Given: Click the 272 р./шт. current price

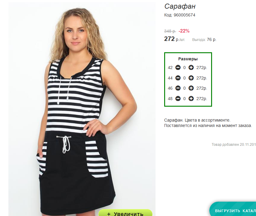Looking at the screenshot, I should pos(175,39).
